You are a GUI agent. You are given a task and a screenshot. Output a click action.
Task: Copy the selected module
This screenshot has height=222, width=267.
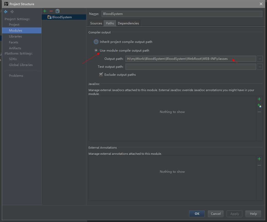[x=58, y=11]
